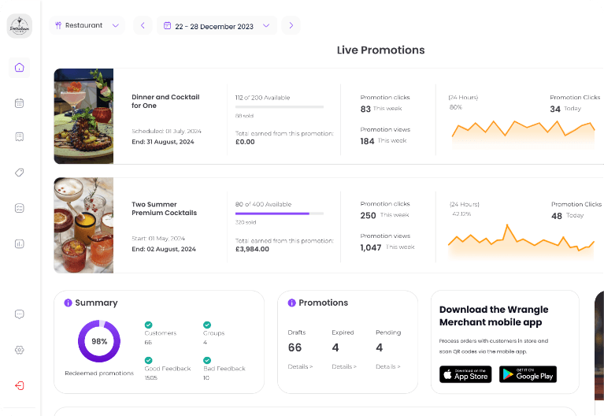Open the Home dashboard in the sidebar
604x416 pixels.
[20, 68]
